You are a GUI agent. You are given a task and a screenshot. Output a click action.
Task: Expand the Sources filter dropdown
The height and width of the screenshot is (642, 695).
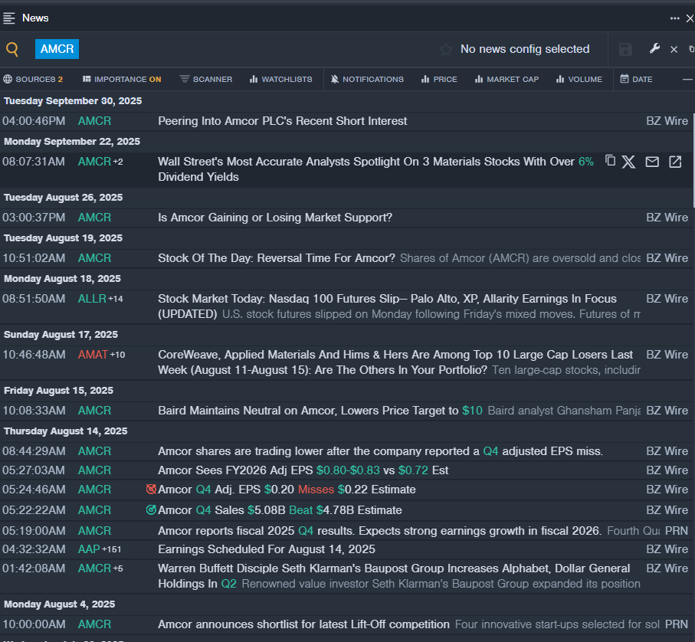click(33, 79)
